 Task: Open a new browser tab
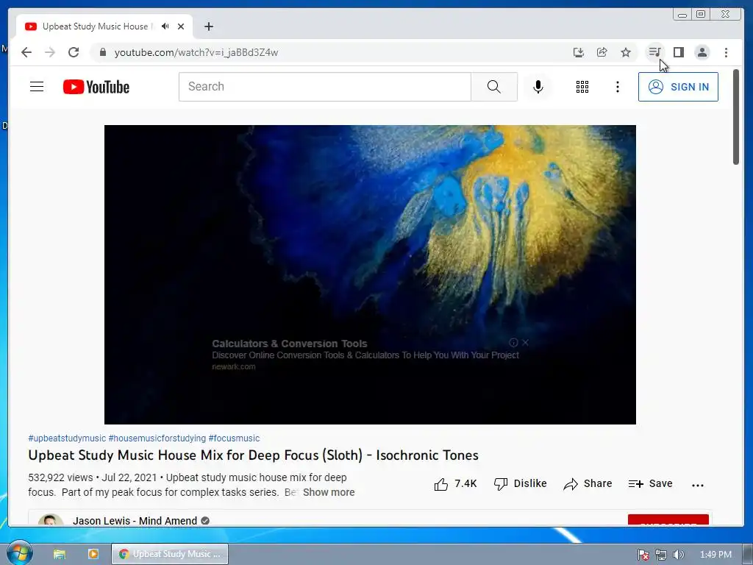point(208,26)
